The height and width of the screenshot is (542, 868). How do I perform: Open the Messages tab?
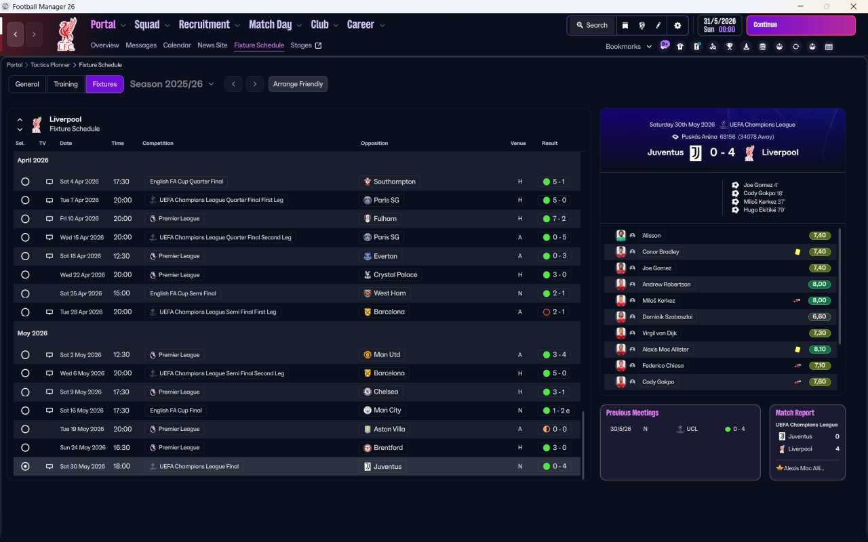141,45
